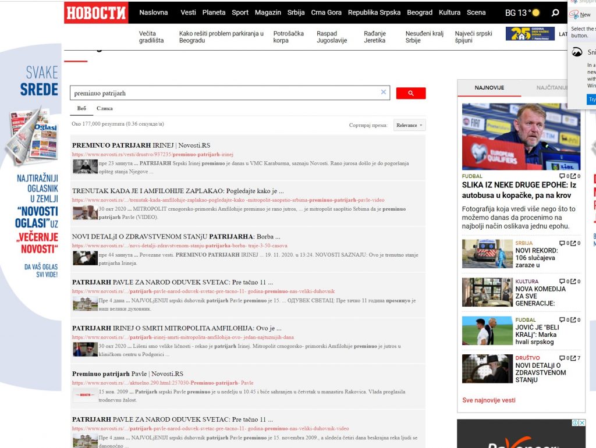The image size is (596, 448).
Task: Open the Potrošačka korpa topic link
Action: (288, 37)
